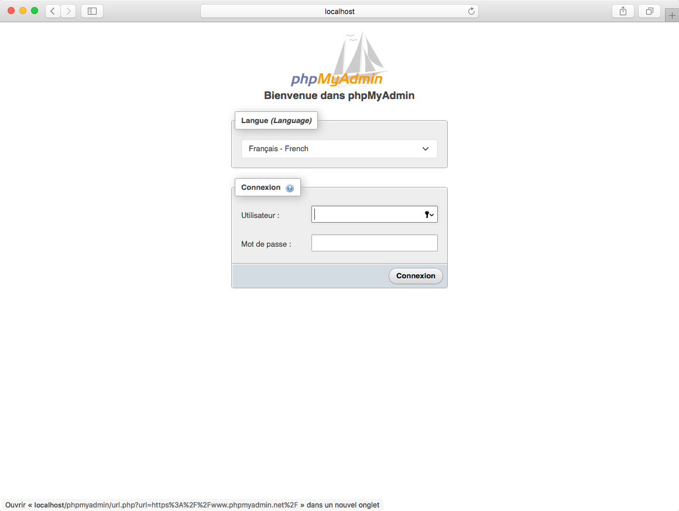Focus the Utilisateur text field

click(366, 214)
